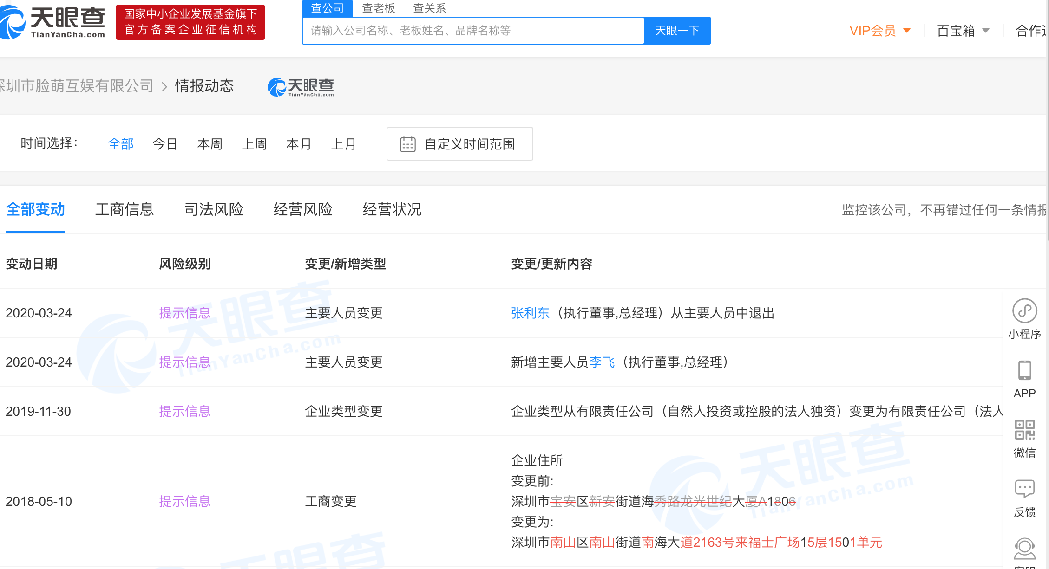This screenshot has width=1049, height=569.
Task: Click the TianYanCha logo beside the breadcrumb
Action: (301, 87)
